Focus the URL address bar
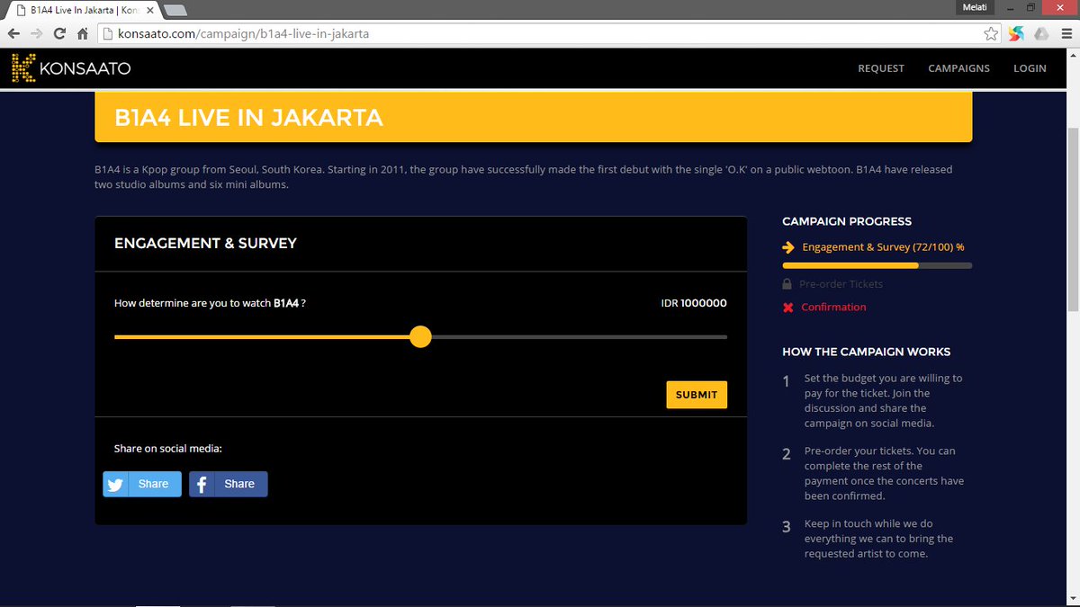The image size is (1080, 607). click(x=540, y=34)
